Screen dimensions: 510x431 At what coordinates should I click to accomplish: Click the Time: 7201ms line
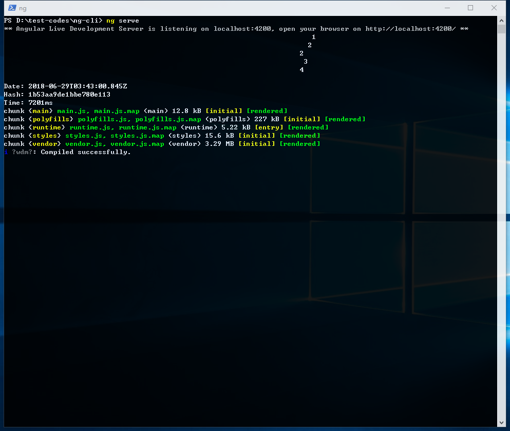(28, 102)
